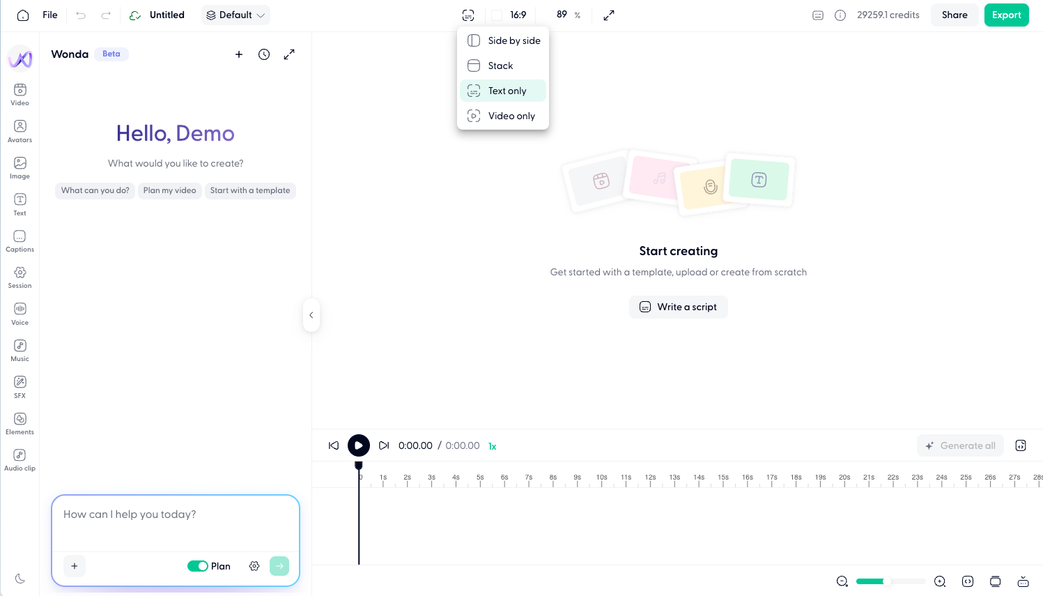This screenshot has height=596, width=1043.
Task: Open the Avatars panel in sidebar
Action: 20,130
